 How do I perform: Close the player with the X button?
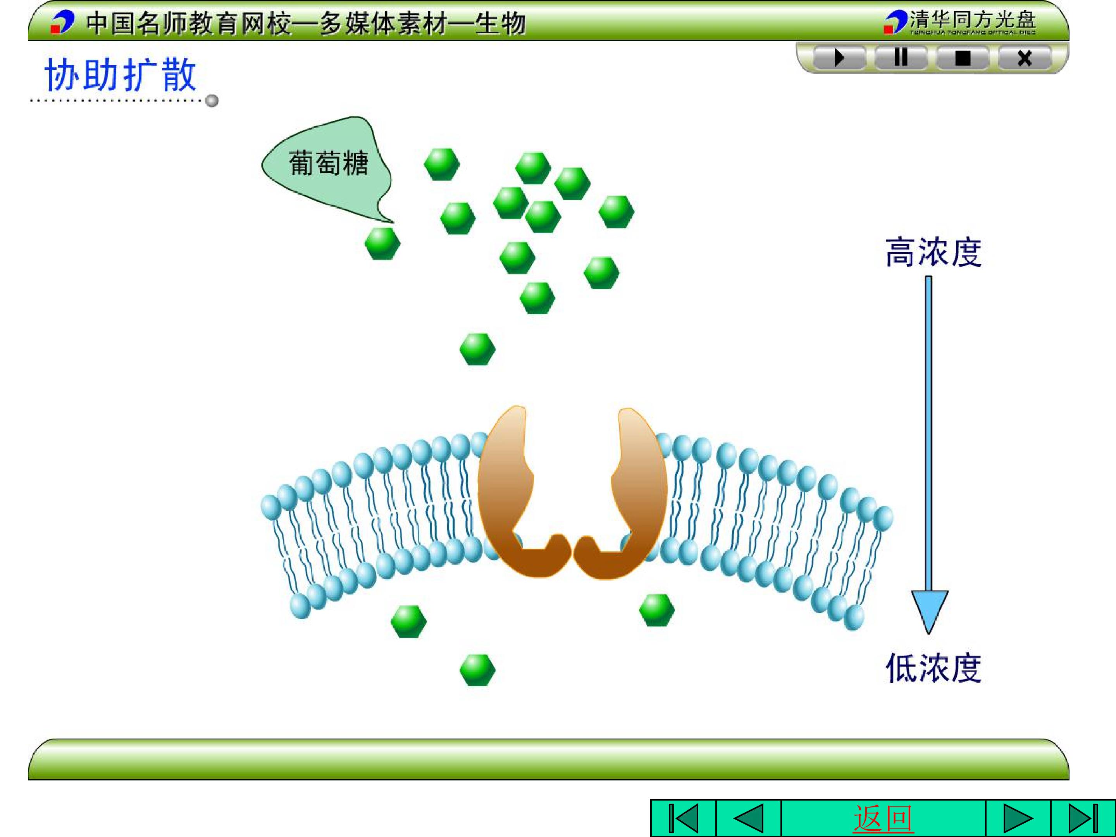pyautogui.click(x=1025, y=58)
